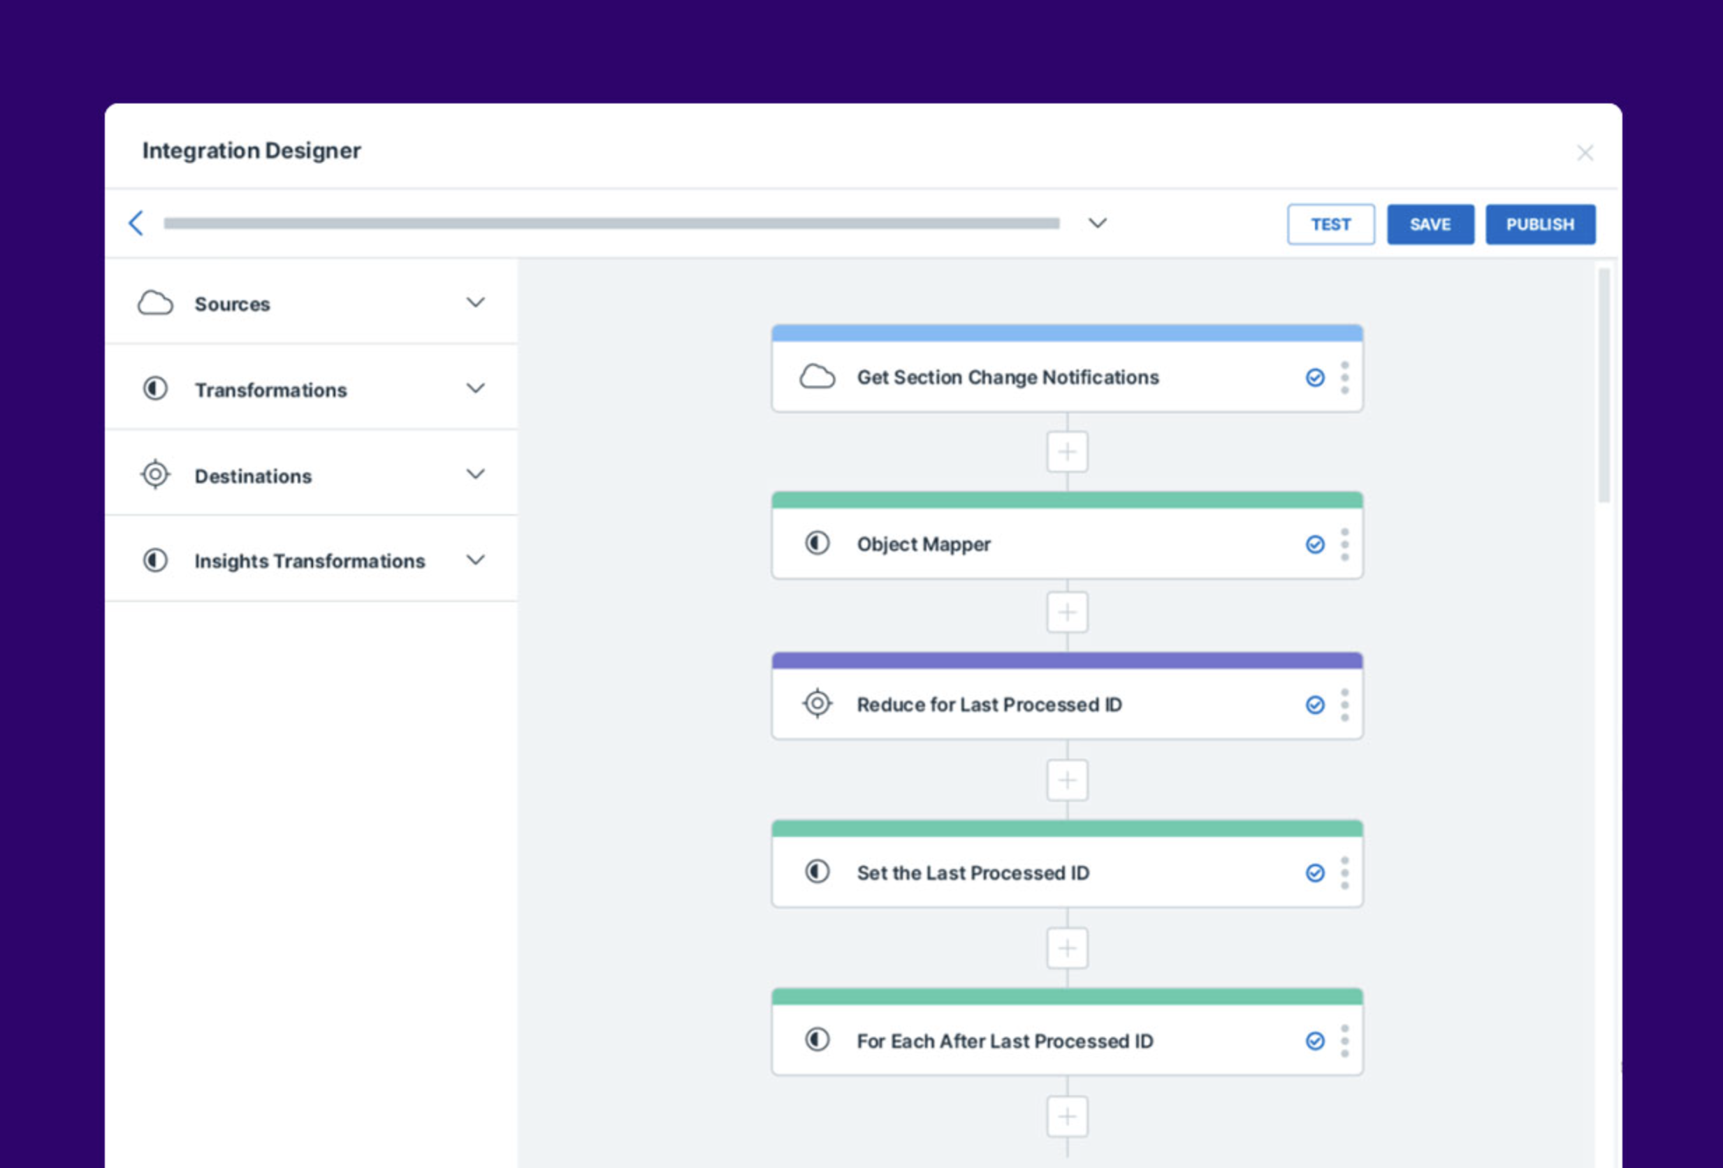Click the Destinations target icon
Screen dimensions: 1723x1168
155,474
